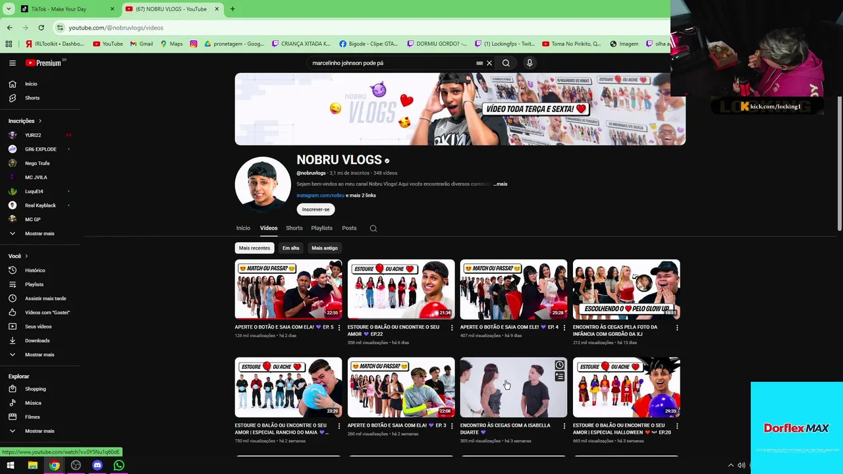Open channel Shorts tab

[294, 228]
